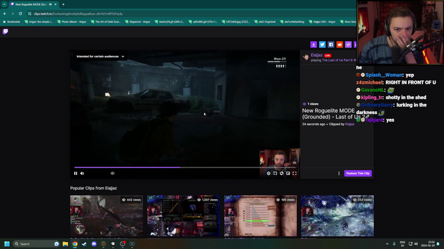
Task: Open Chrome tab search dropdown arrow
Action: coord(4,4)
